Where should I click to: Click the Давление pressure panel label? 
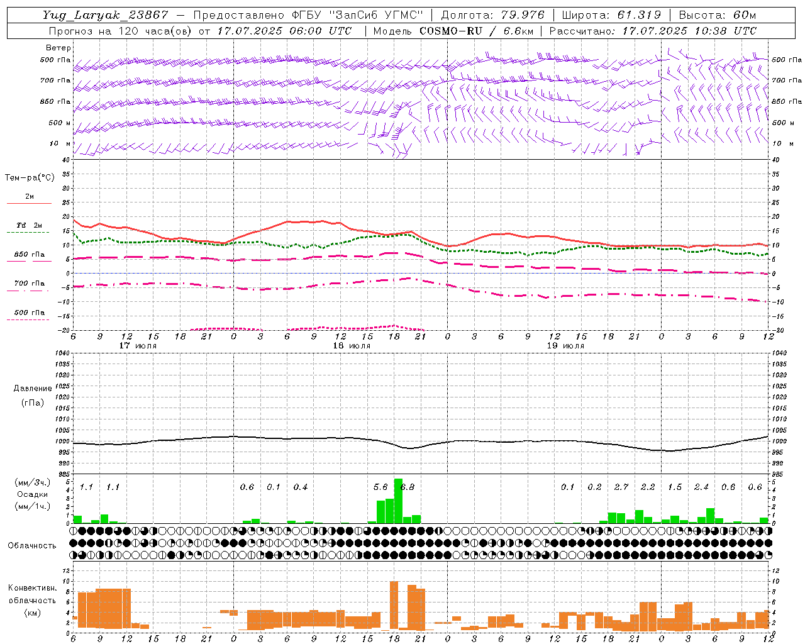32,389
